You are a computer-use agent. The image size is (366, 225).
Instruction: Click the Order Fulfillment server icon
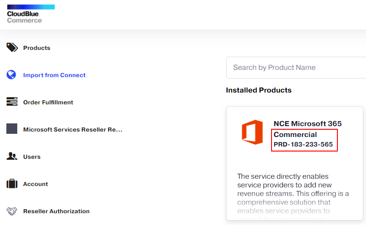click(12, 102)
